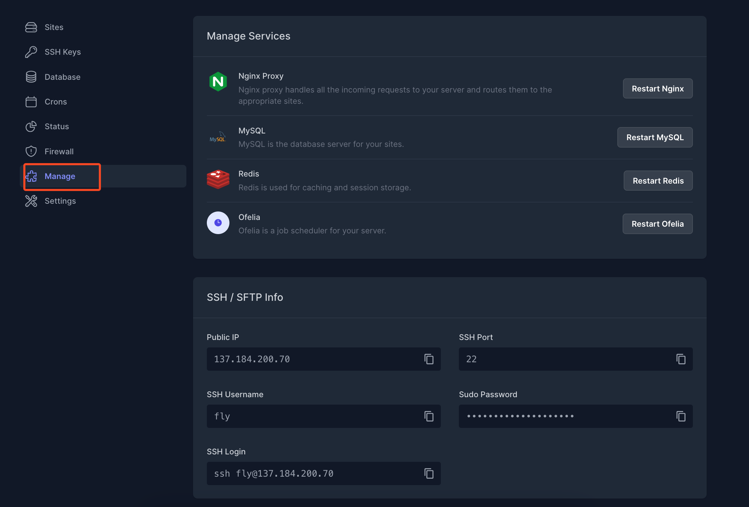Click the Status pie chart icon
Image resolution: width=749 pixels, height=507 pixels.
pos(31,126)
